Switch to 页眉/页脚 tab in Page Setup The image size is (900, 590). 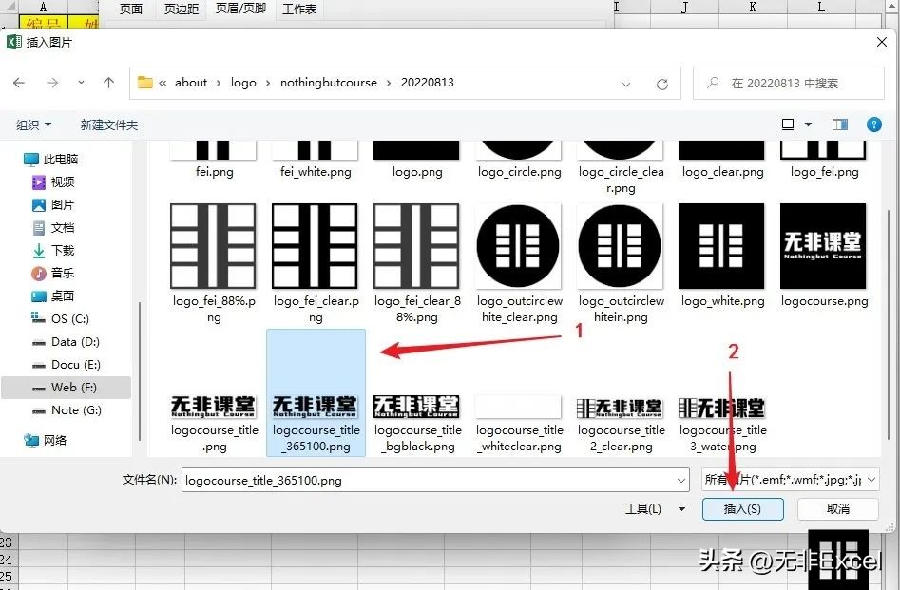(240, 9)
